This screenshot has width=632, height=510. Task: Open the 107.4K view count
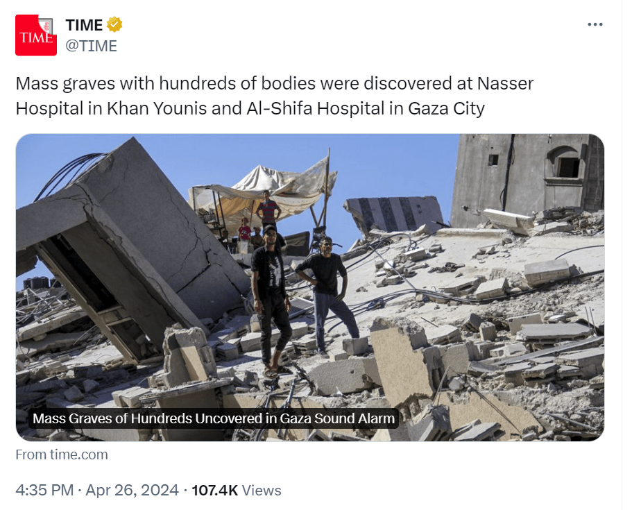point(214,491)
